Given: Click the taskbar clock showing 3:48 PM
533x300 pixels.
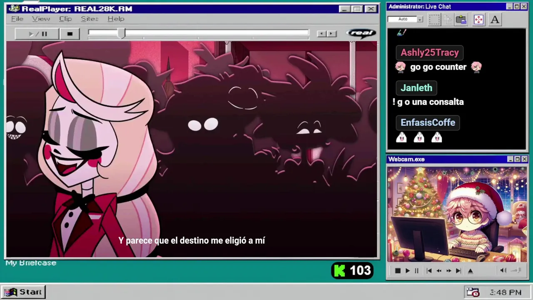Looking at the screenshot, I should click(505, 292).
